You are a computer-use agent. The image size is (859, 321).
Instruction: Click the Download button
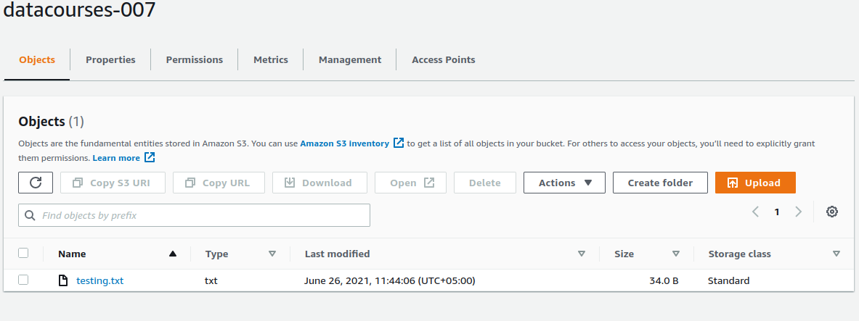(319, 183)
